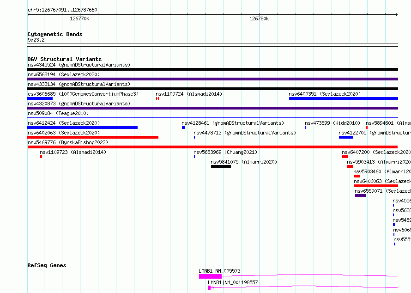Viewport: 411px width, 293px height.
Task: Click the blue bar under nsv6400351
Action: click(x=344, y=98)
